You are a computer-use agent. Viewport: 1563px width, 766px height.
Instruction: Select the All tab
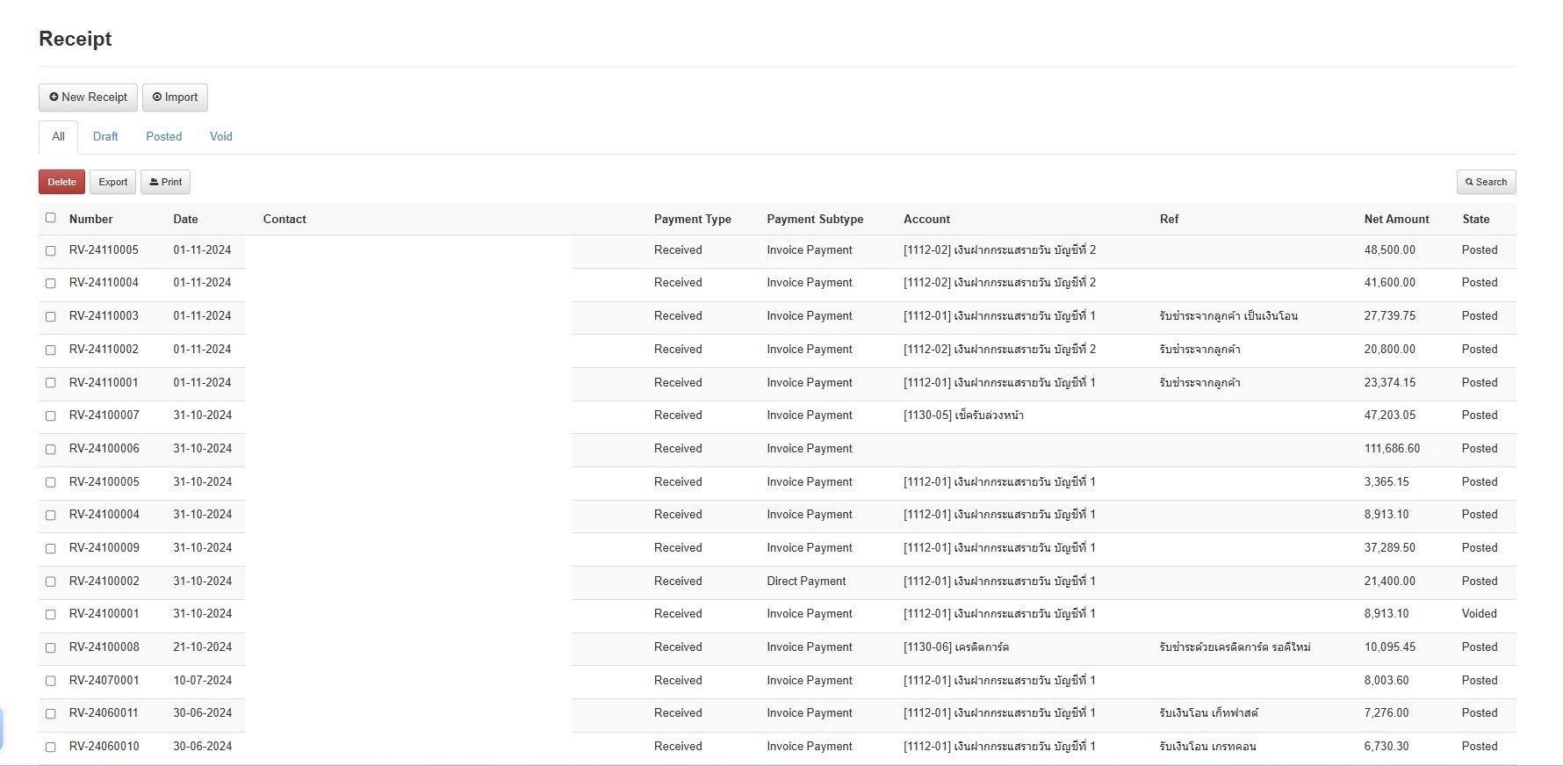[x=58, y=136]
